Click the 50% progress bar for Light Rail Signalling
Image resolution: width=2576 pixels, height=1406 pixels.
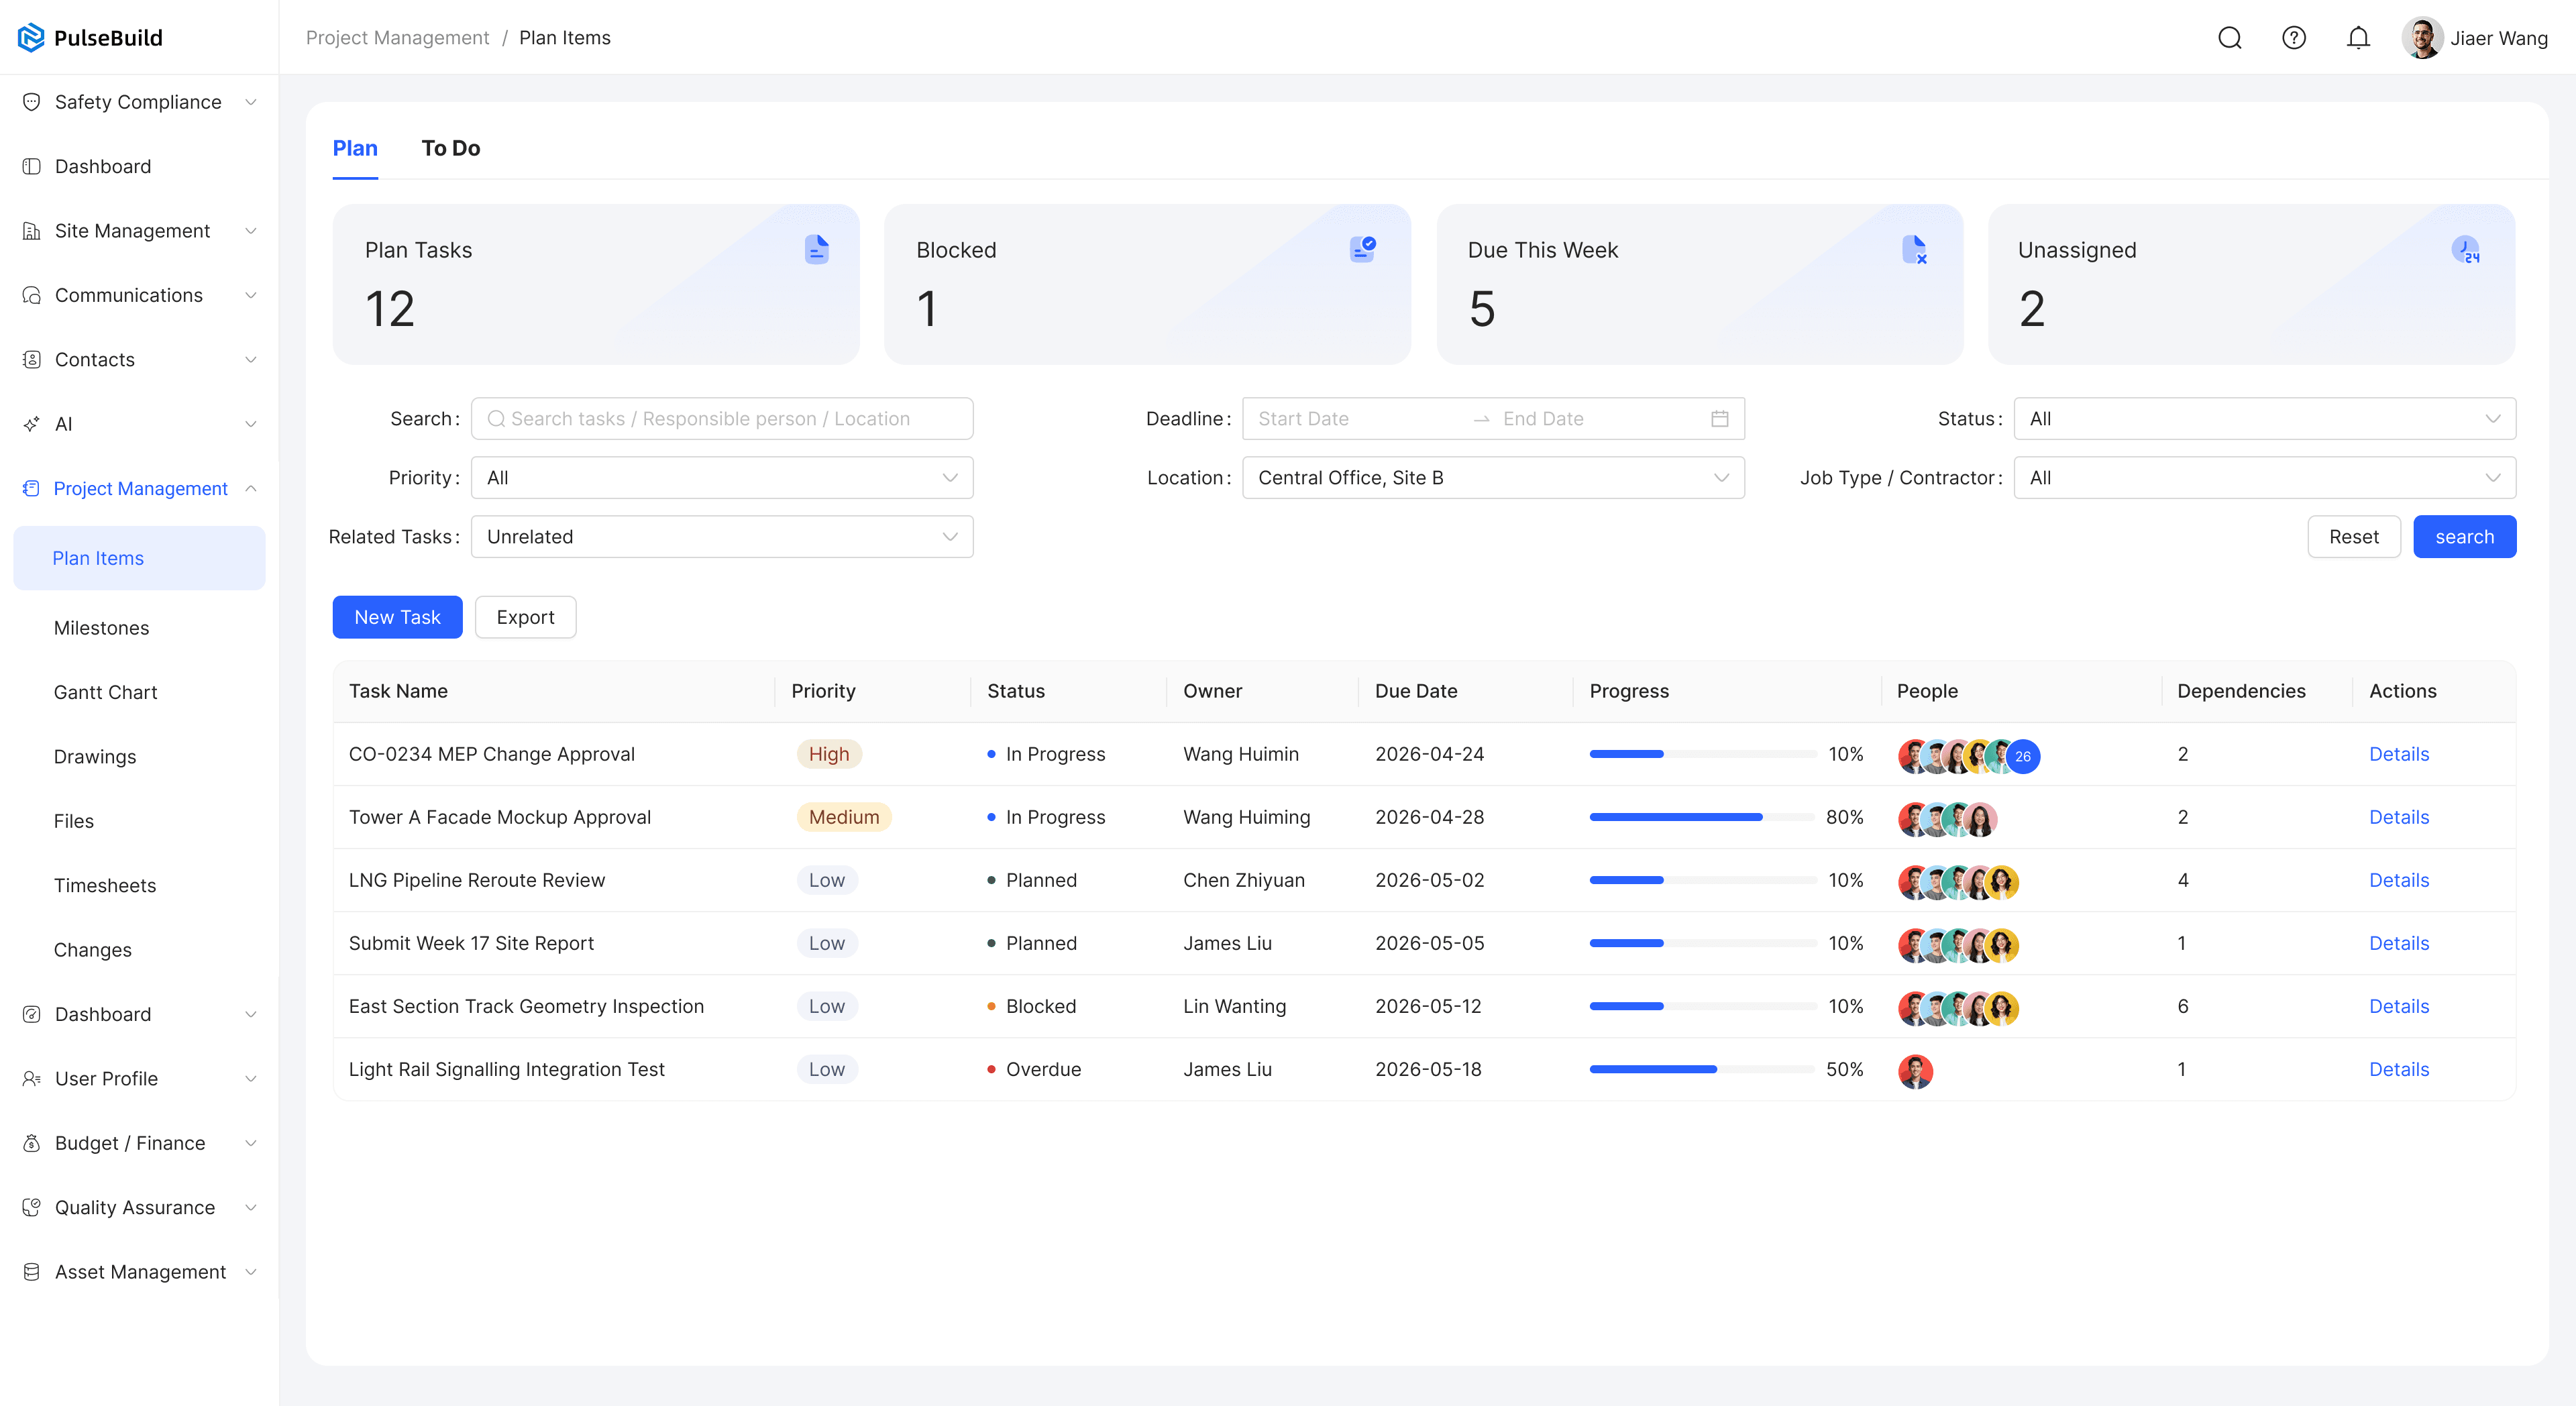pyautogui.click(x=1702, y=1069)
